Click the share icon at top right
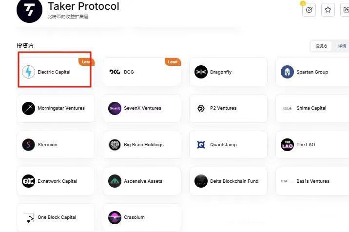 346,10
